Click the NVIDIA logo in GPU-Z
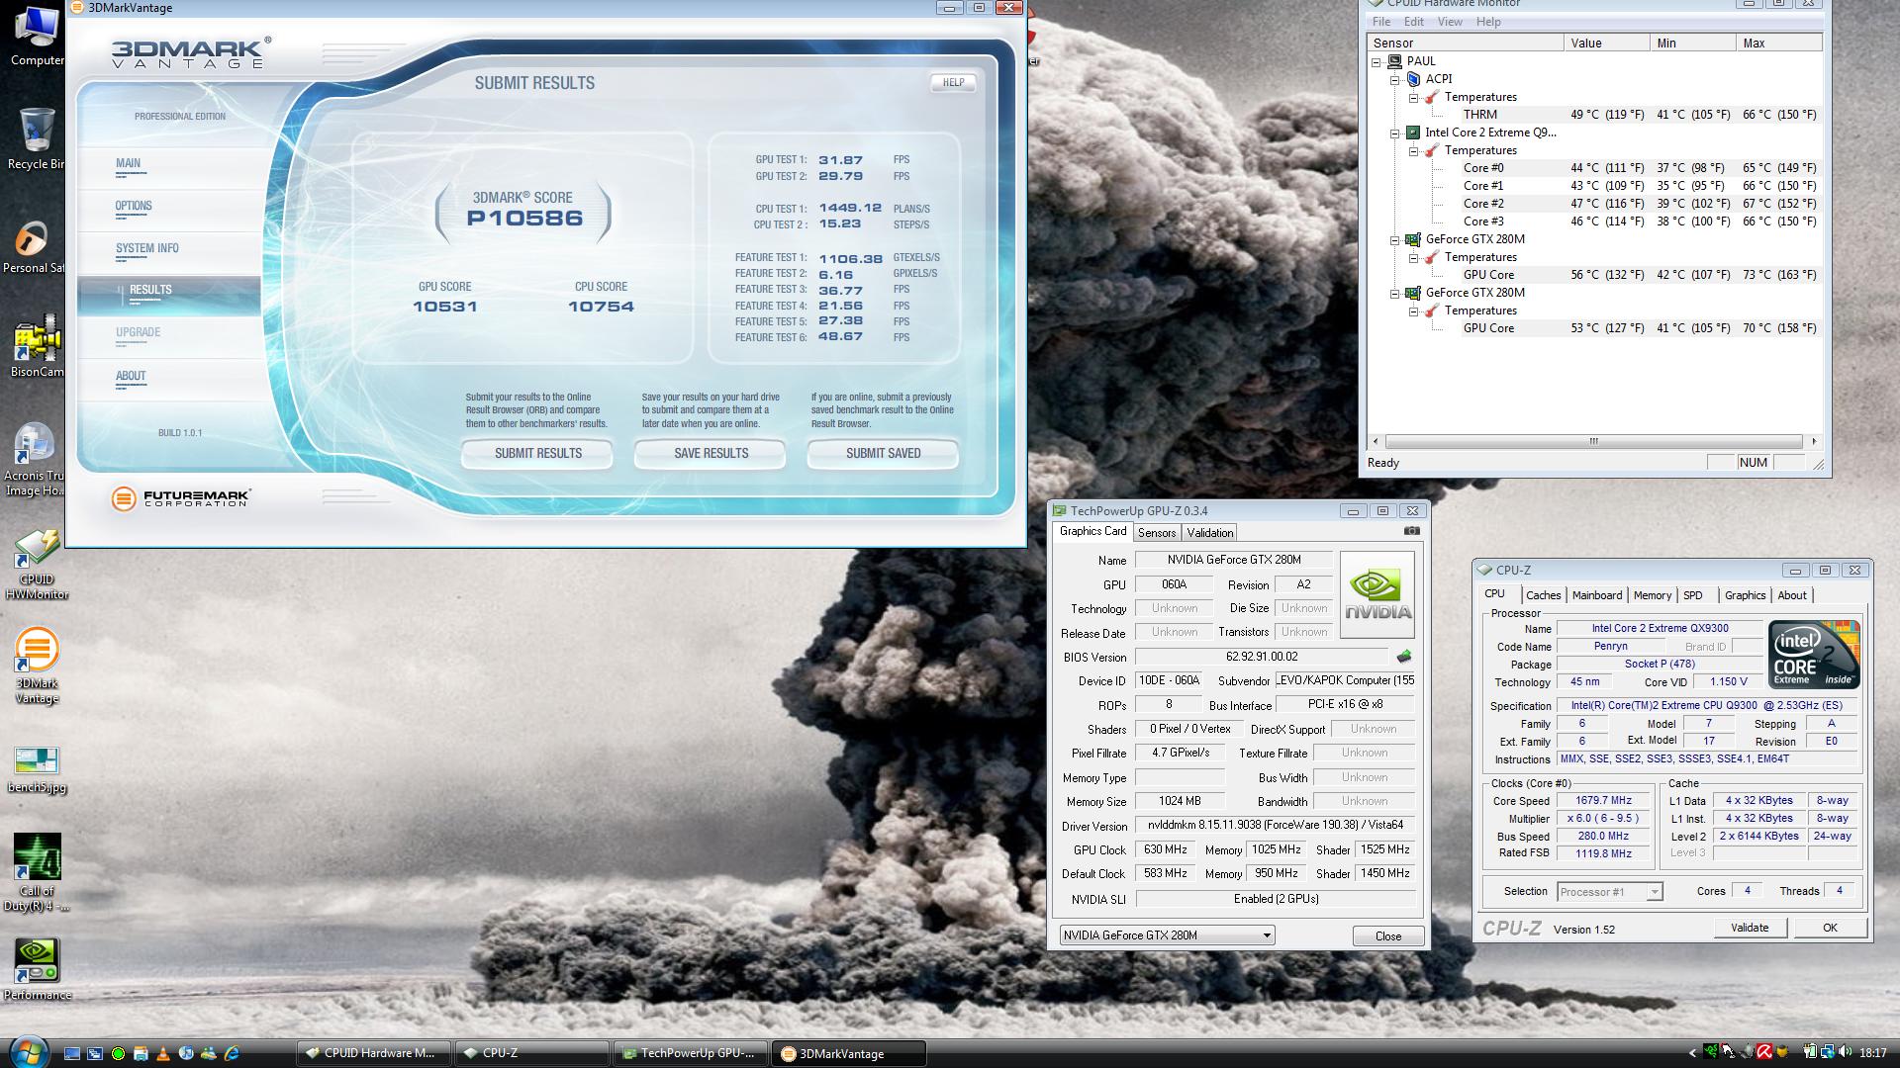The image size is (1900, 1068). 1377,594
